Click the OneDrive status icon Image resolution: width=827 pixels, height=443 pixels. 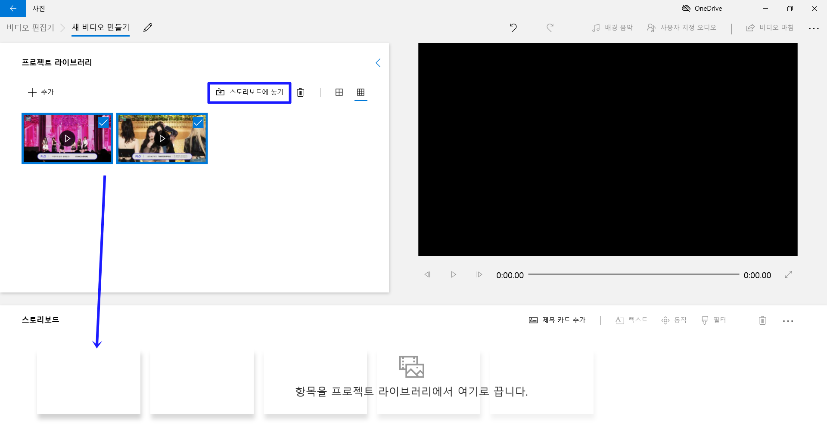coord(686,9)
